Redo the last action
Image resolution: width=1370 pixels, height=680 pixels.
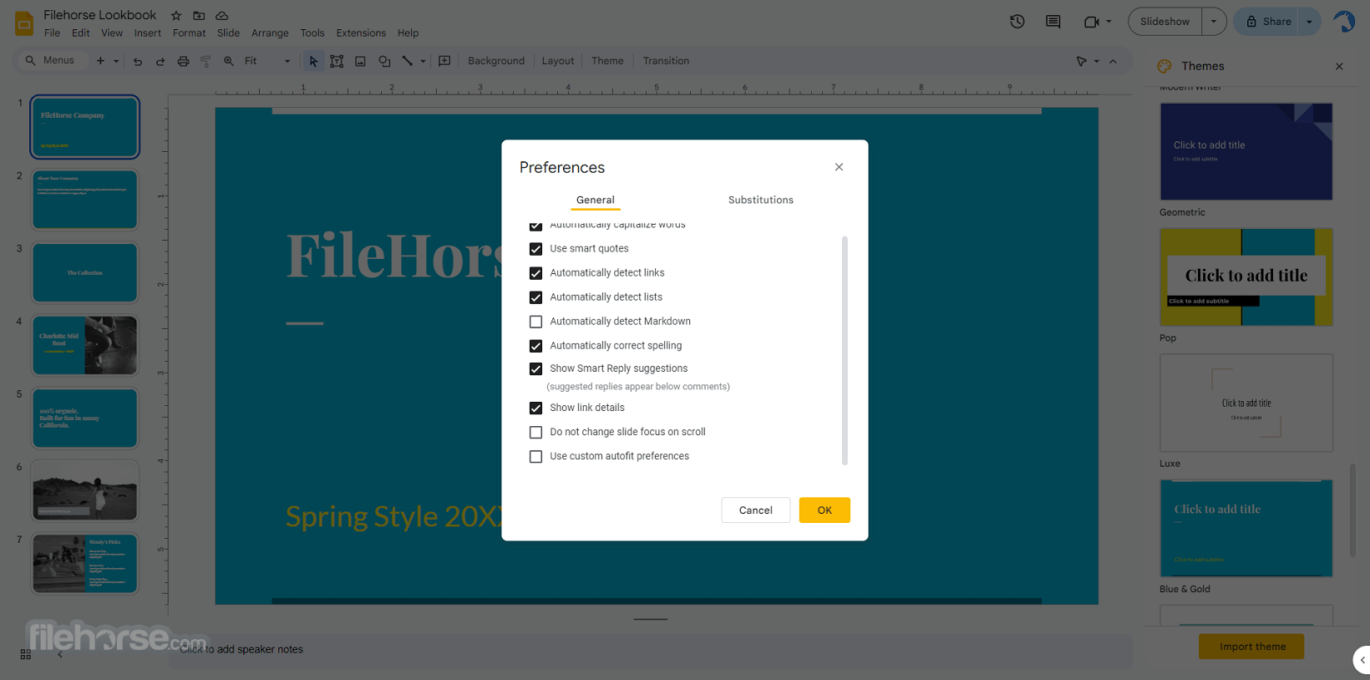pyautogui.click(x=160, y=61)
